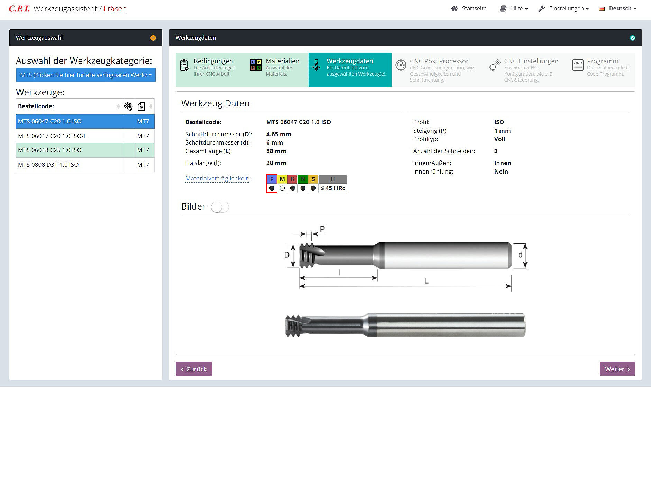Click the document column icon in tools table
The image size is (651, 482).
(x=141, y=106)
